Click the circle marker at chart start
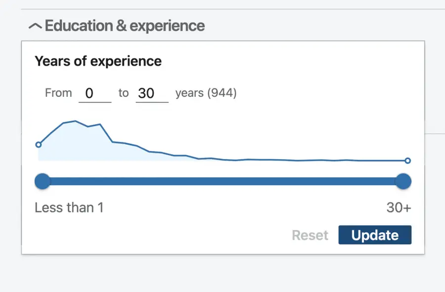The width and height of the screenshot is (445, 292). [x=39, y=144]
